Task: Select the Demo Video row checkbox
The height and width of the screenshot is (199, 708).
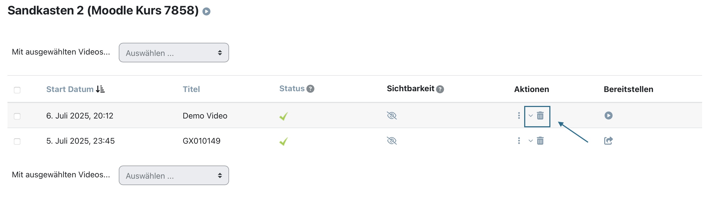Action: click(x=17, y=116)
